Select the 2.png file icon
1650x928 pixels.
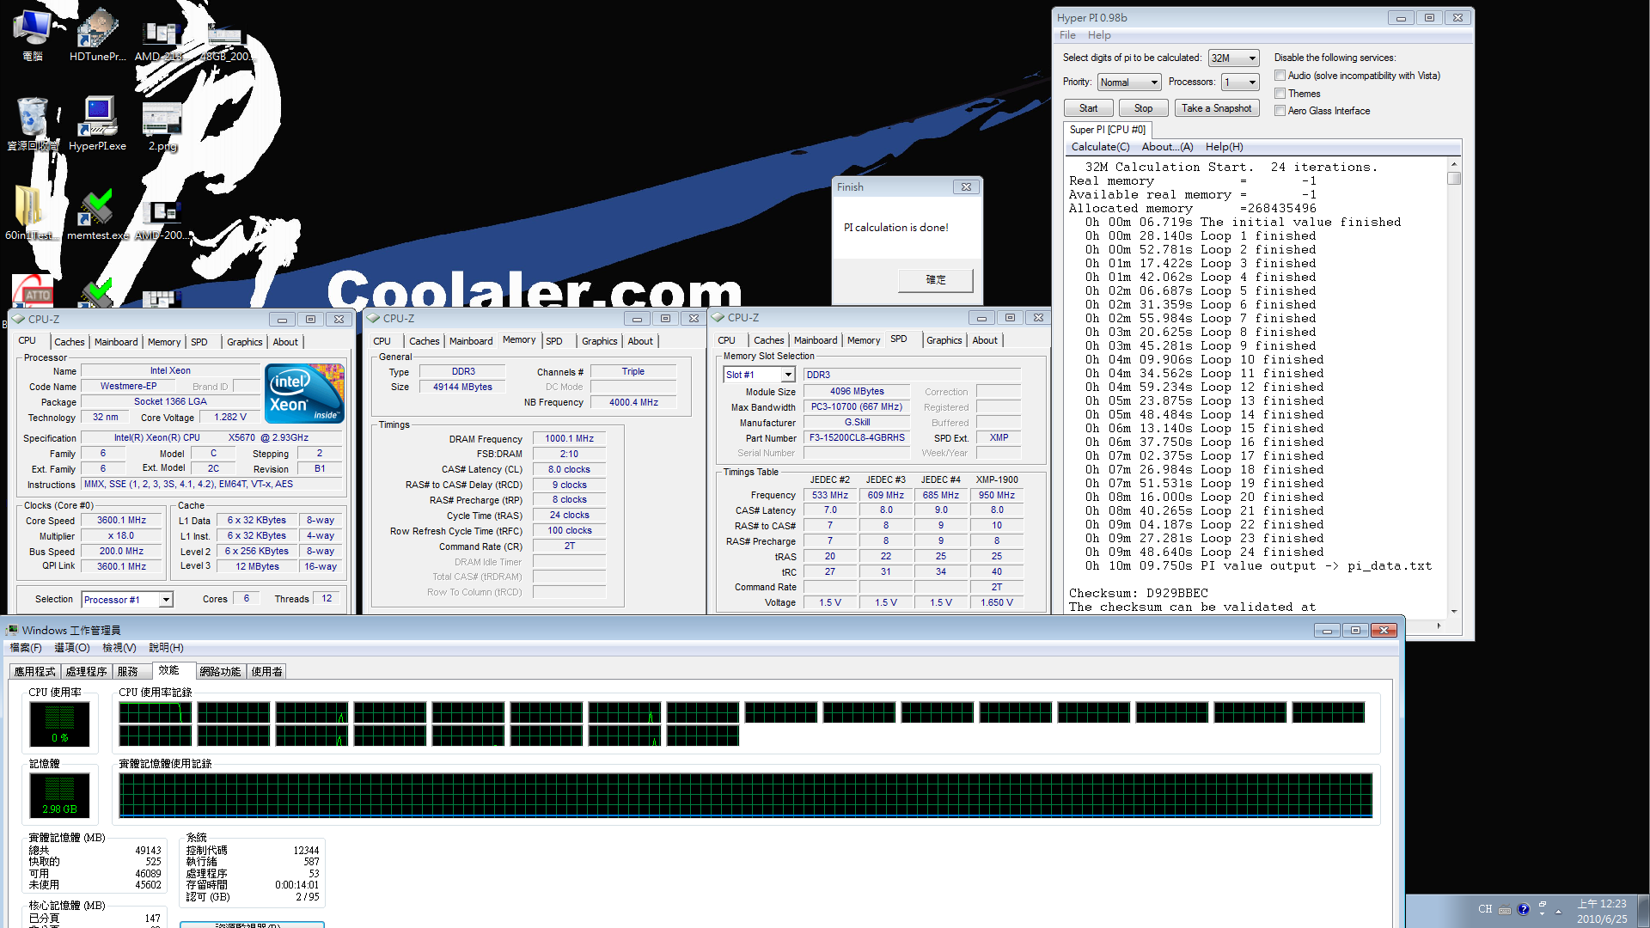pyautogui.click(x=162, y=125)
